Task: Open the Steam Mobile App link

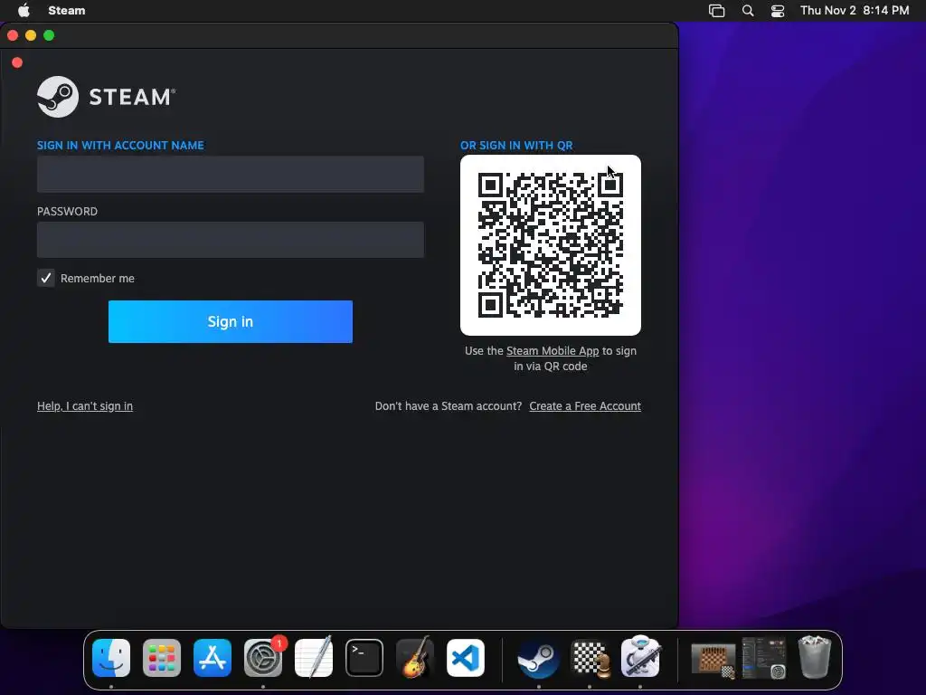Action: pos(553,351)
